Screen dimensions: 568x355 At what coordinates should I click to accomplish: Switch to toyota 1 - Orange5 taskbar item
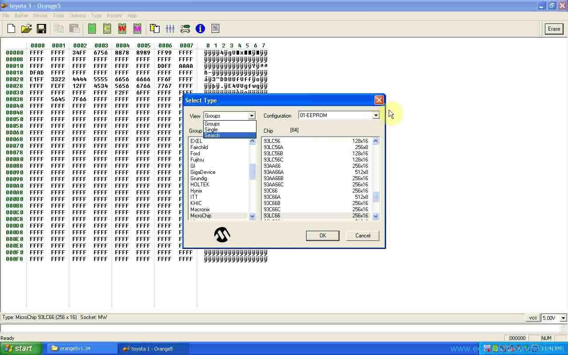pos(154,349)
